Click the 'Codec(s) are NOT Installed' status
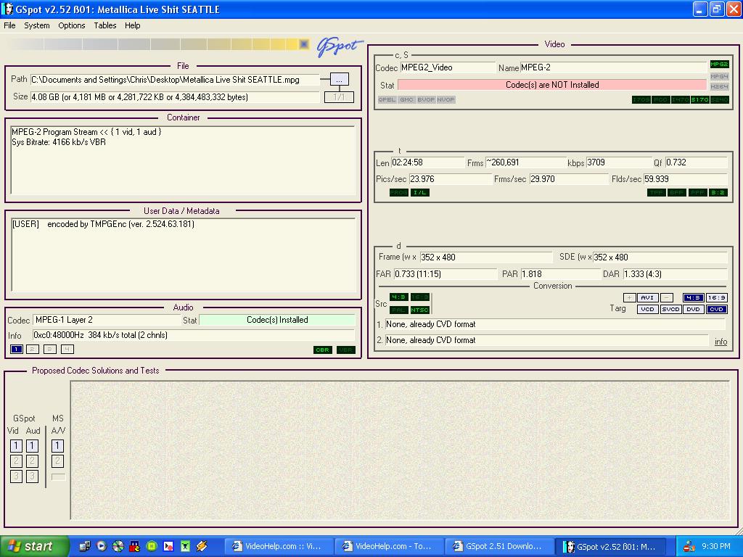The height and width of the screenshot is (557, 743). 552,85
